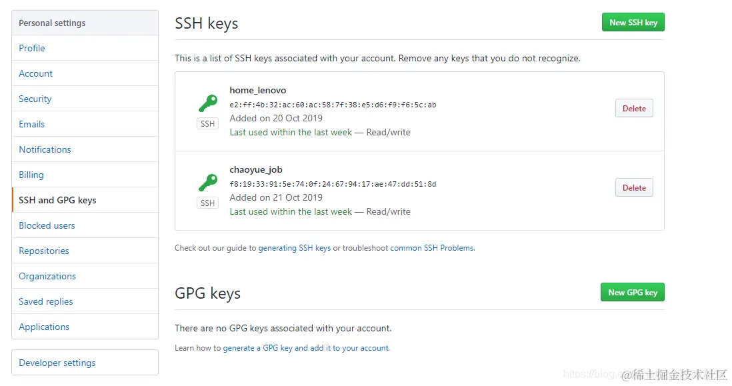Open the generate a GPG key link
The height and width of the screenshot is (386, 732).
coord(306,348)
